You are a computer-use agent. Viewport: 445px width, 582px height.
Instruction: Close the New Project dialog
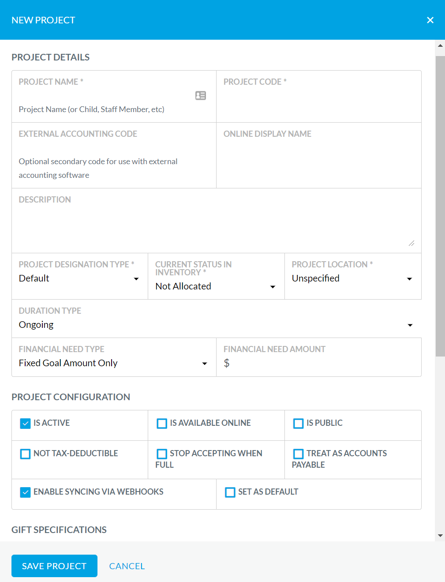click(x=430, y=20)
